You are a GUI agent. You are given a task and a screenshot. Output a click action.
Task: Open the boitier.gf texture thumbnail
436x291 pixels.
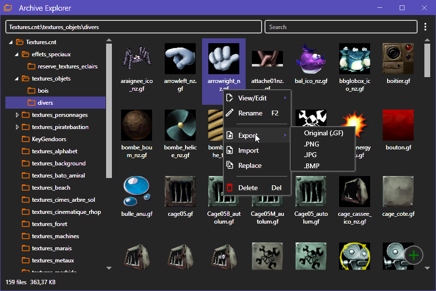coord(398,58)
